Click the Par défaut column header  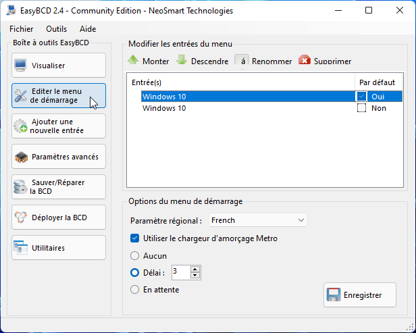[377, 82]
